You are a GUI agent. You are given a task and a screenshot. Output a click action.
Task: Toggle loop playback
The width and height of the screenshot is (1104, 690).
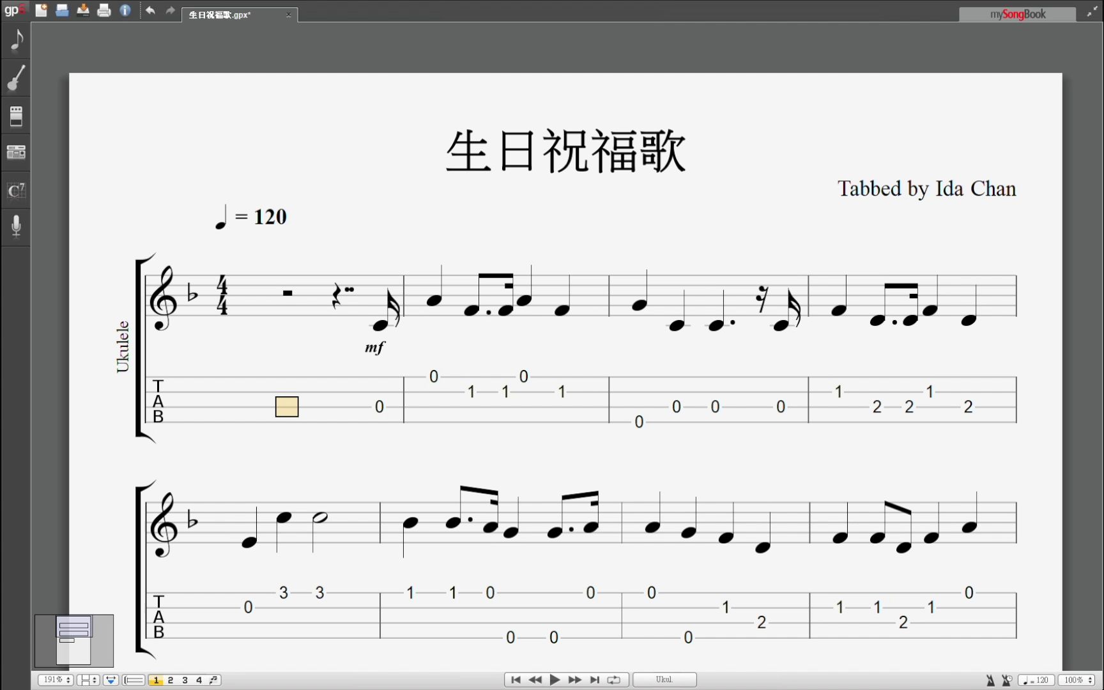[x=614, y=680]
